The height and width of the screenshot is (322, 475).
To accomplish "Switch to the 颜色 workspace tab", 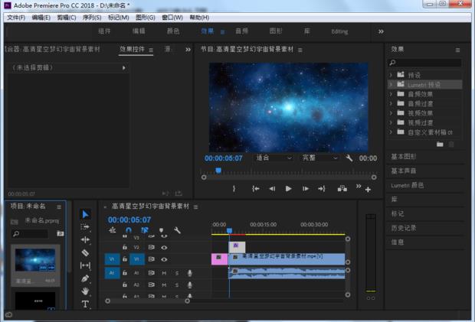I will tap(173, 31).
